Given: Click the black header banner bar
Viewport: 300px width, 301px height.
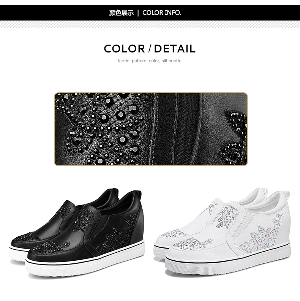Looking at the screenshot, I should point(150,13).
